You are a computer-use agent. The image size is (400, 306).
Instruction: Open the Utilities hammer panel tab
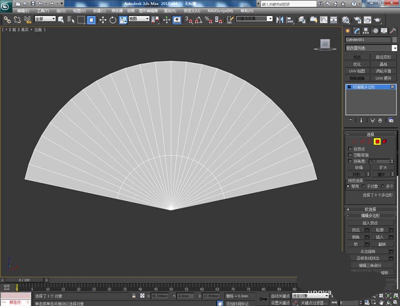click(x=393, y=31)
